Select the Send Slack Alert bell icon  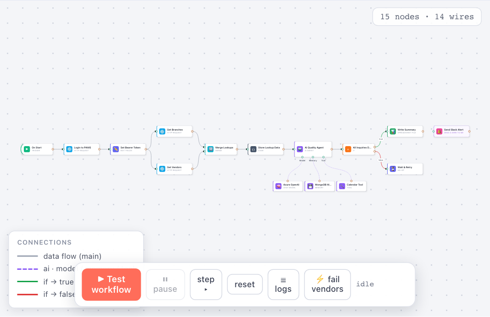pos(440,131)
